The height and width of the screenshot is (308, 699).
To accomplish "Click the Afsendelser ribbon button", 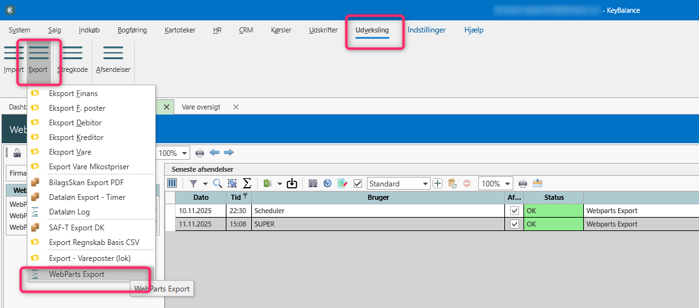I will pyautogui.click(x=113, y=59).
